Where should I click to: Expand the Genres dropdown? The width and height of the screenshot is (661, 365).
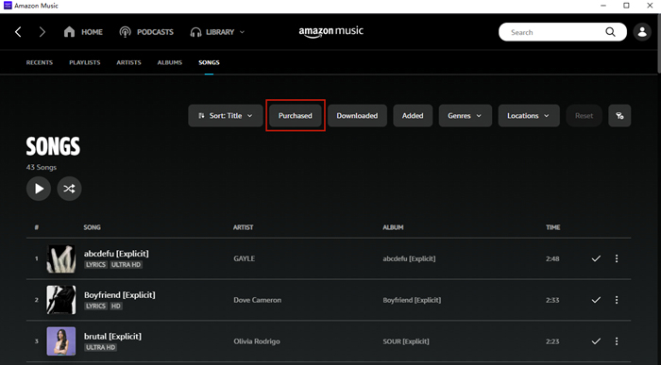pyautogui.click(x=465, y=116)
